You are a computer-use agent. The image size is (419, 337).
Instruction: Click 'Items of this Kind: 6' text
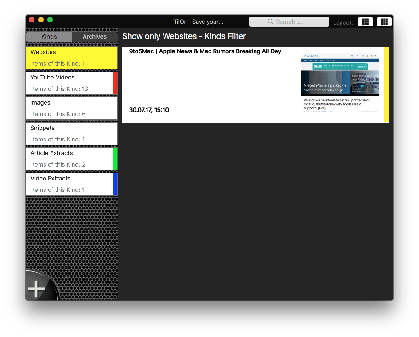click(58, 114)
